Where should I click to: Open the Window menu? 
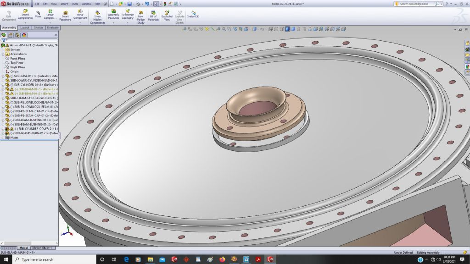tap(86, 4)
